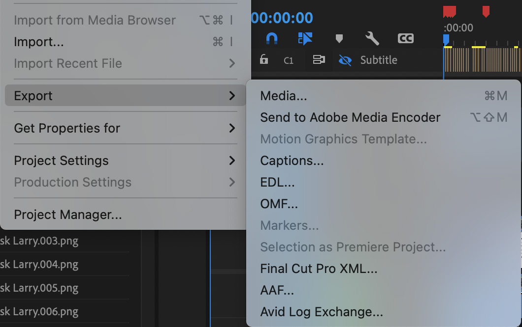Click the C1 caption track label
522x327 pixels.
pos(289,60)
